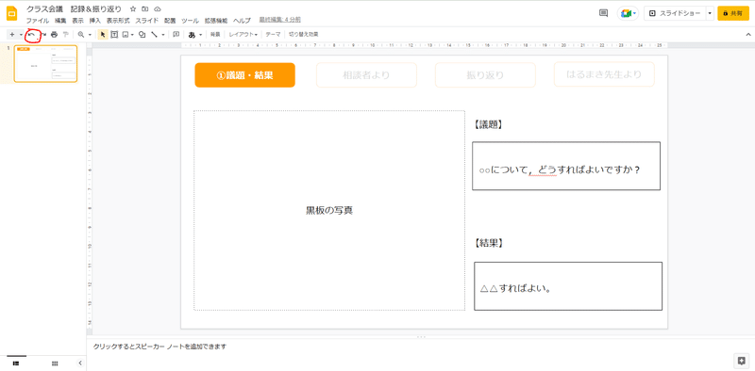Image resolution: width=755 pixels, height=371 pixels.
Task: Expand the line type dropdown arrow
Action: click(162, 35)
